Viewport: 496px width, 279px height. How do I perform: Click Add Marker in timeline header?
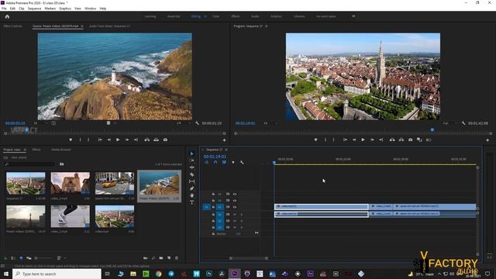point(233,163)
